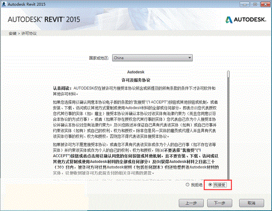Select the 我拒绝 (I Reject) radio button

pyautogui.click(x=187, y=185)
